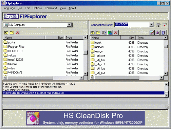Open the View menu
This screenshot has height=129, width=171.
pyautogui.click(x=63, y=8)
